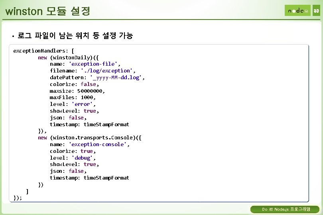The height and width of the screenshot is (215, 323).
Task: Click the 'exceptionHandlers: [' code line
Action: 44,51
